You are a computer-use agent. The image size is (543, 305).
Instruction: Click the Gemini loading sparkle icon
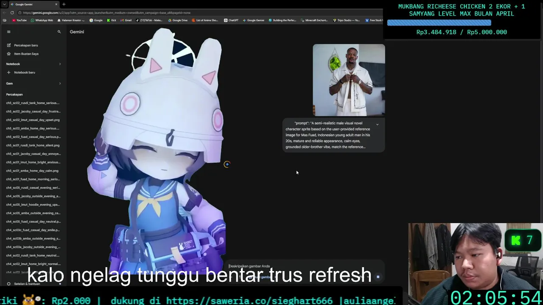pyautogui.click(x=227, y=164)
